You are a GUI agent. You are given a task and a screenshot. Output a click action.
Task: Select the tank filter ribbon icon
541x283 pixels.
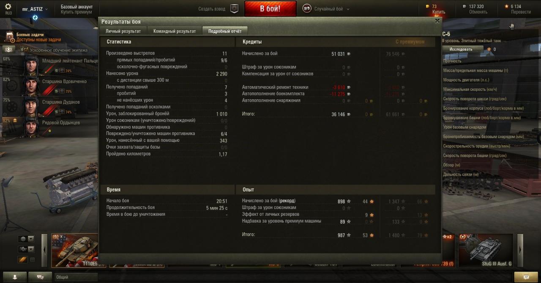click(23, 259)
